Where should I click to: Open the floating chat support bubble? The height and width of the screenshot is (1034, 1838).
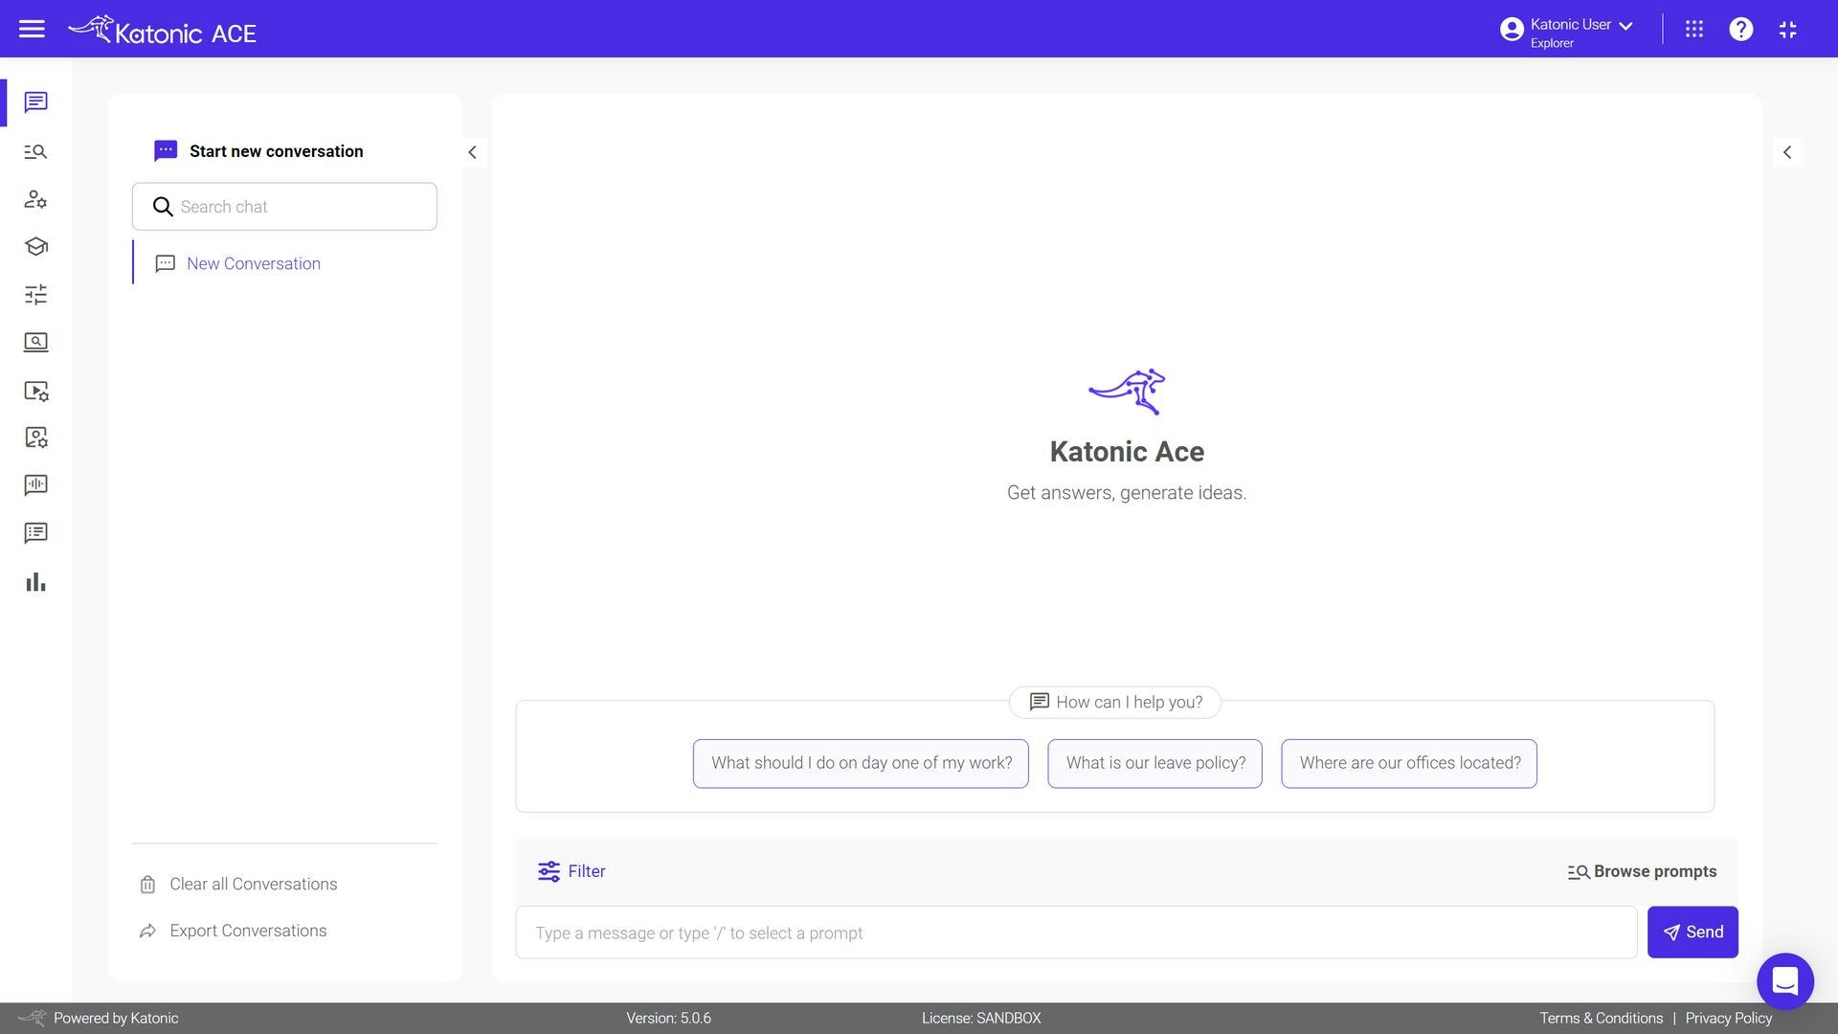1784,980
